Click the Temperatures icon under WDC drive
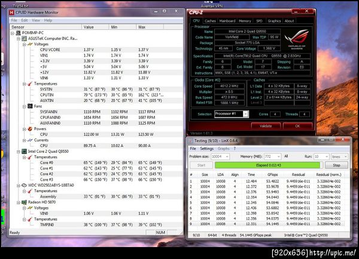Screen dimensions: 359x259 tap(30, 191)
